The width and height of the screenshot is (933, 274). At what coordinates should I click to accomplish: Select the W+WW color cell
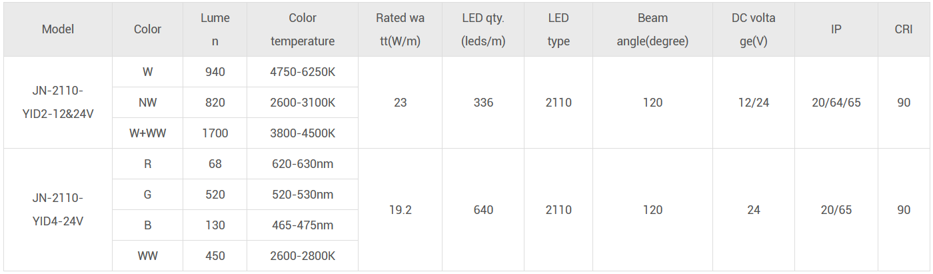click(147, 133)
